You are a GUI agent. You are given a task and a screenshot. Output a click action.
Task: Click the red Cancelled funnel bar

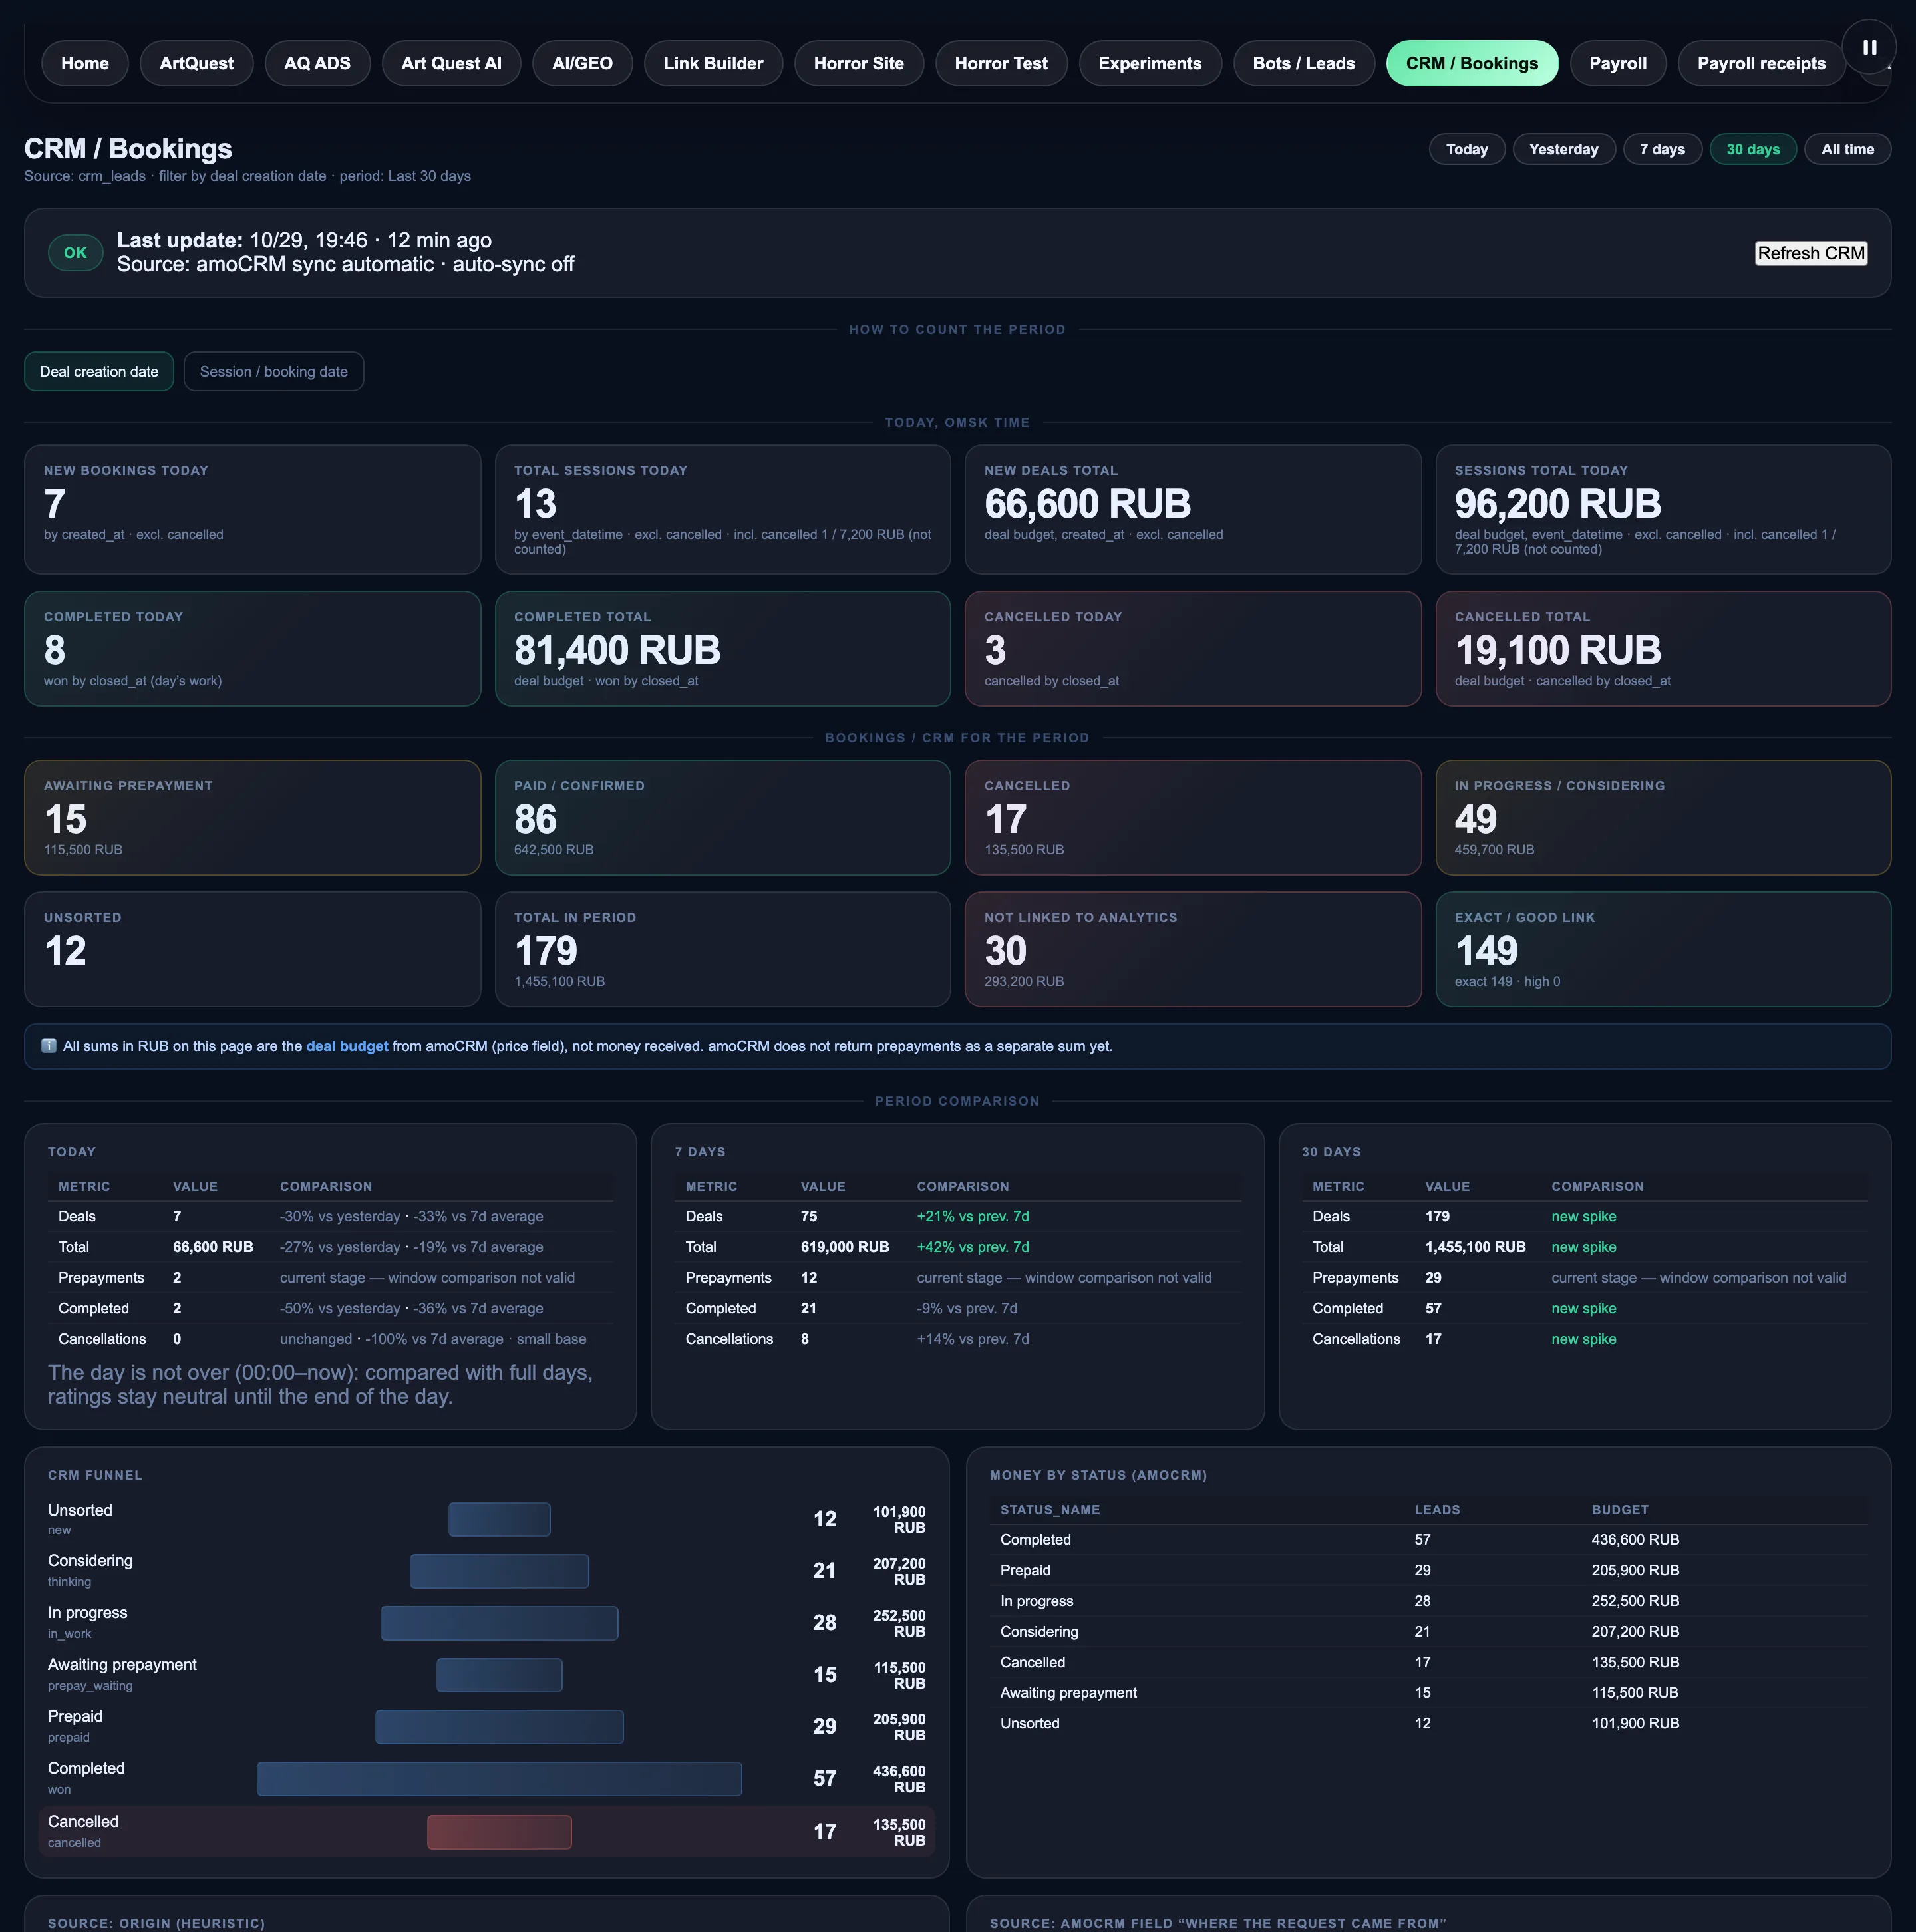coord(499,1831)
